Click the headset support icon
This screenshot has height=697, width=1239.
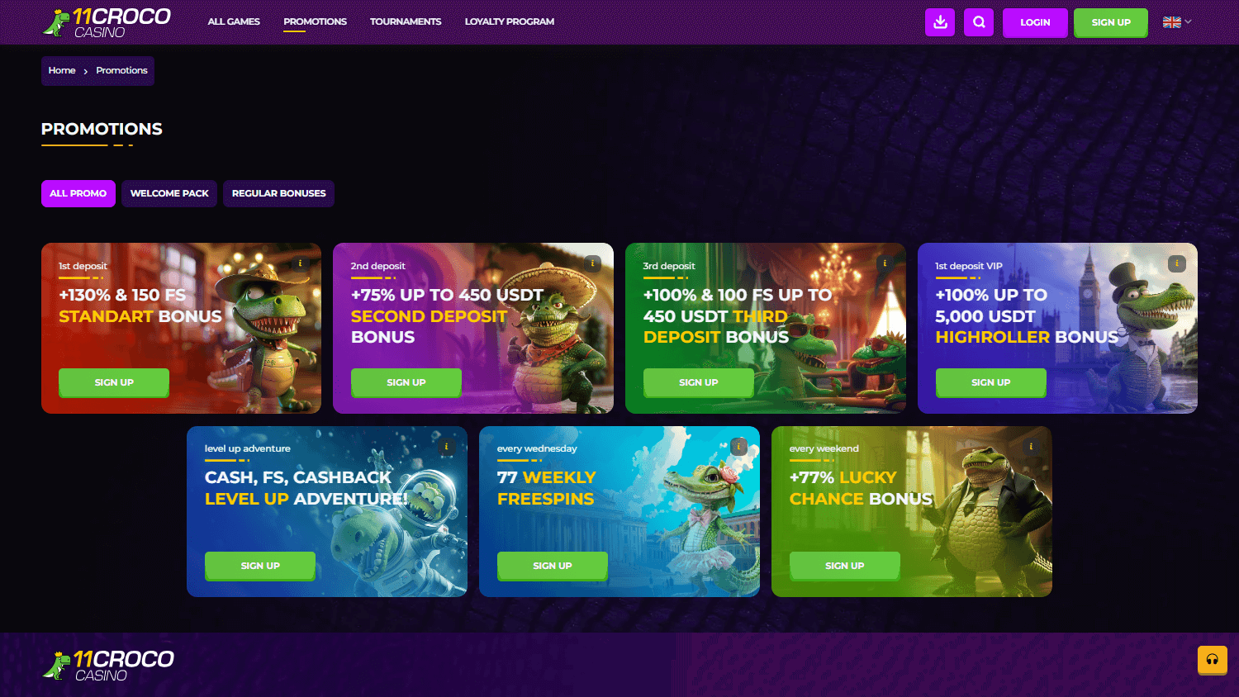tap(1212, 660)
